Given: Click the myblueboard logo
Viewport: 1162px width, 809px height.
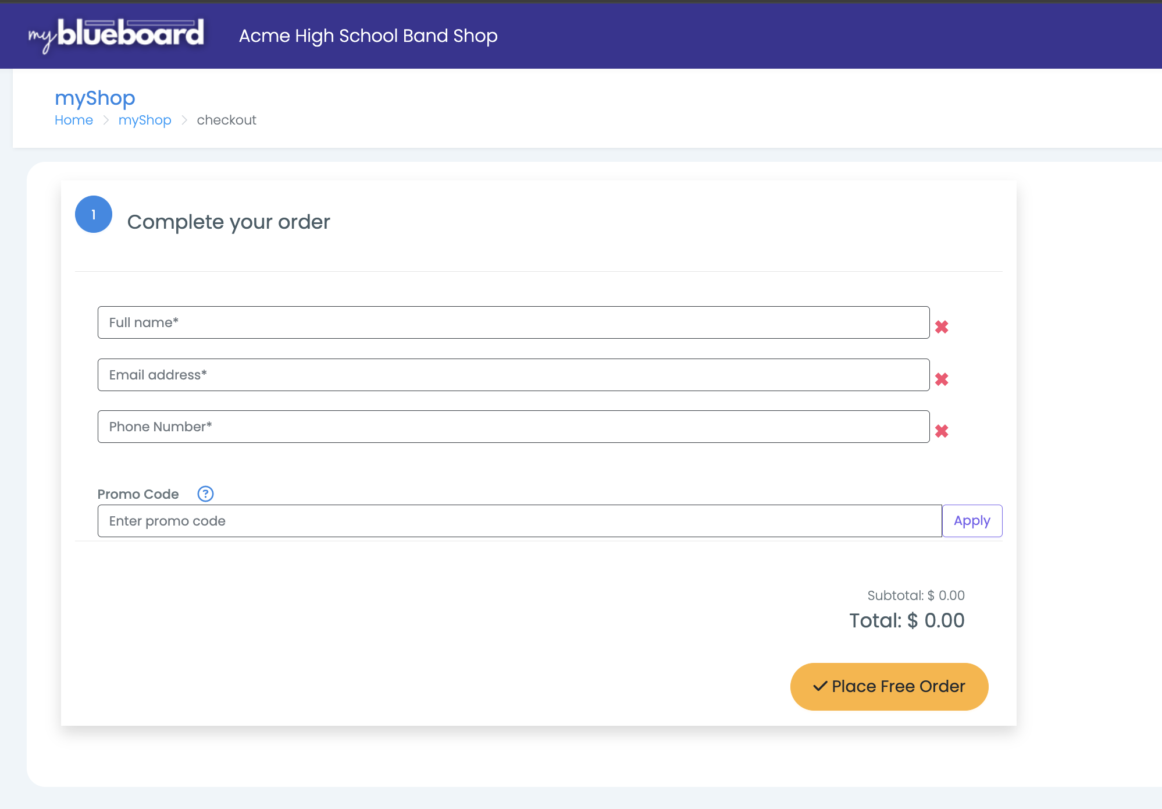Looking at the screenshot, I should (116, 35).
